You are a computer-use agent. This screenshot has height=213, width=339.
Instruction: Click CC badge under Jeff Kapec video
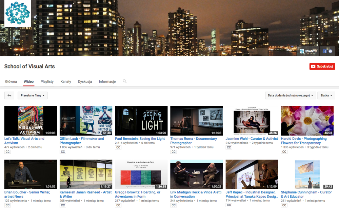(229, 205)
